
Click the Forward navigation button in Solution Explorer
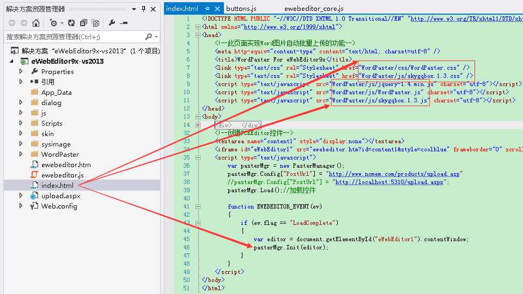click(23, 23)
